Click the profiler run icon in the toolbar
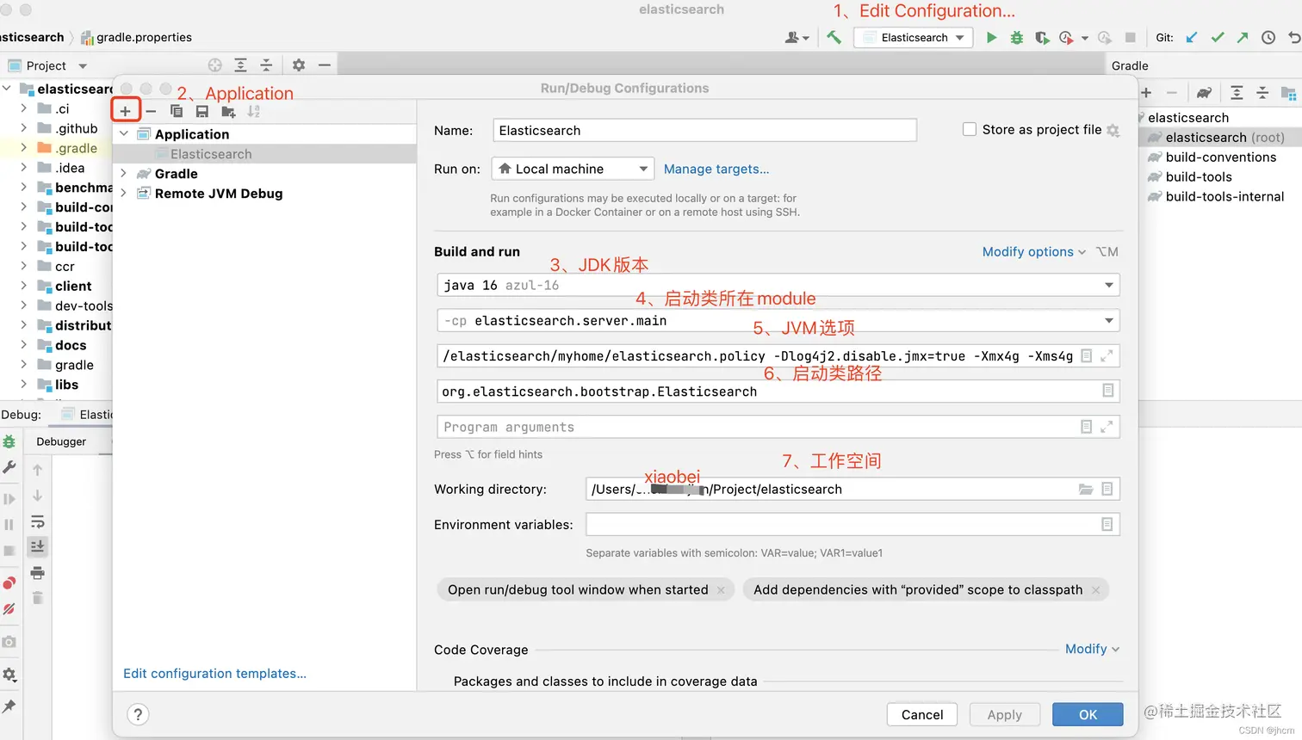The width and height of the screenshot is (1302, 740). point(1067,37)
